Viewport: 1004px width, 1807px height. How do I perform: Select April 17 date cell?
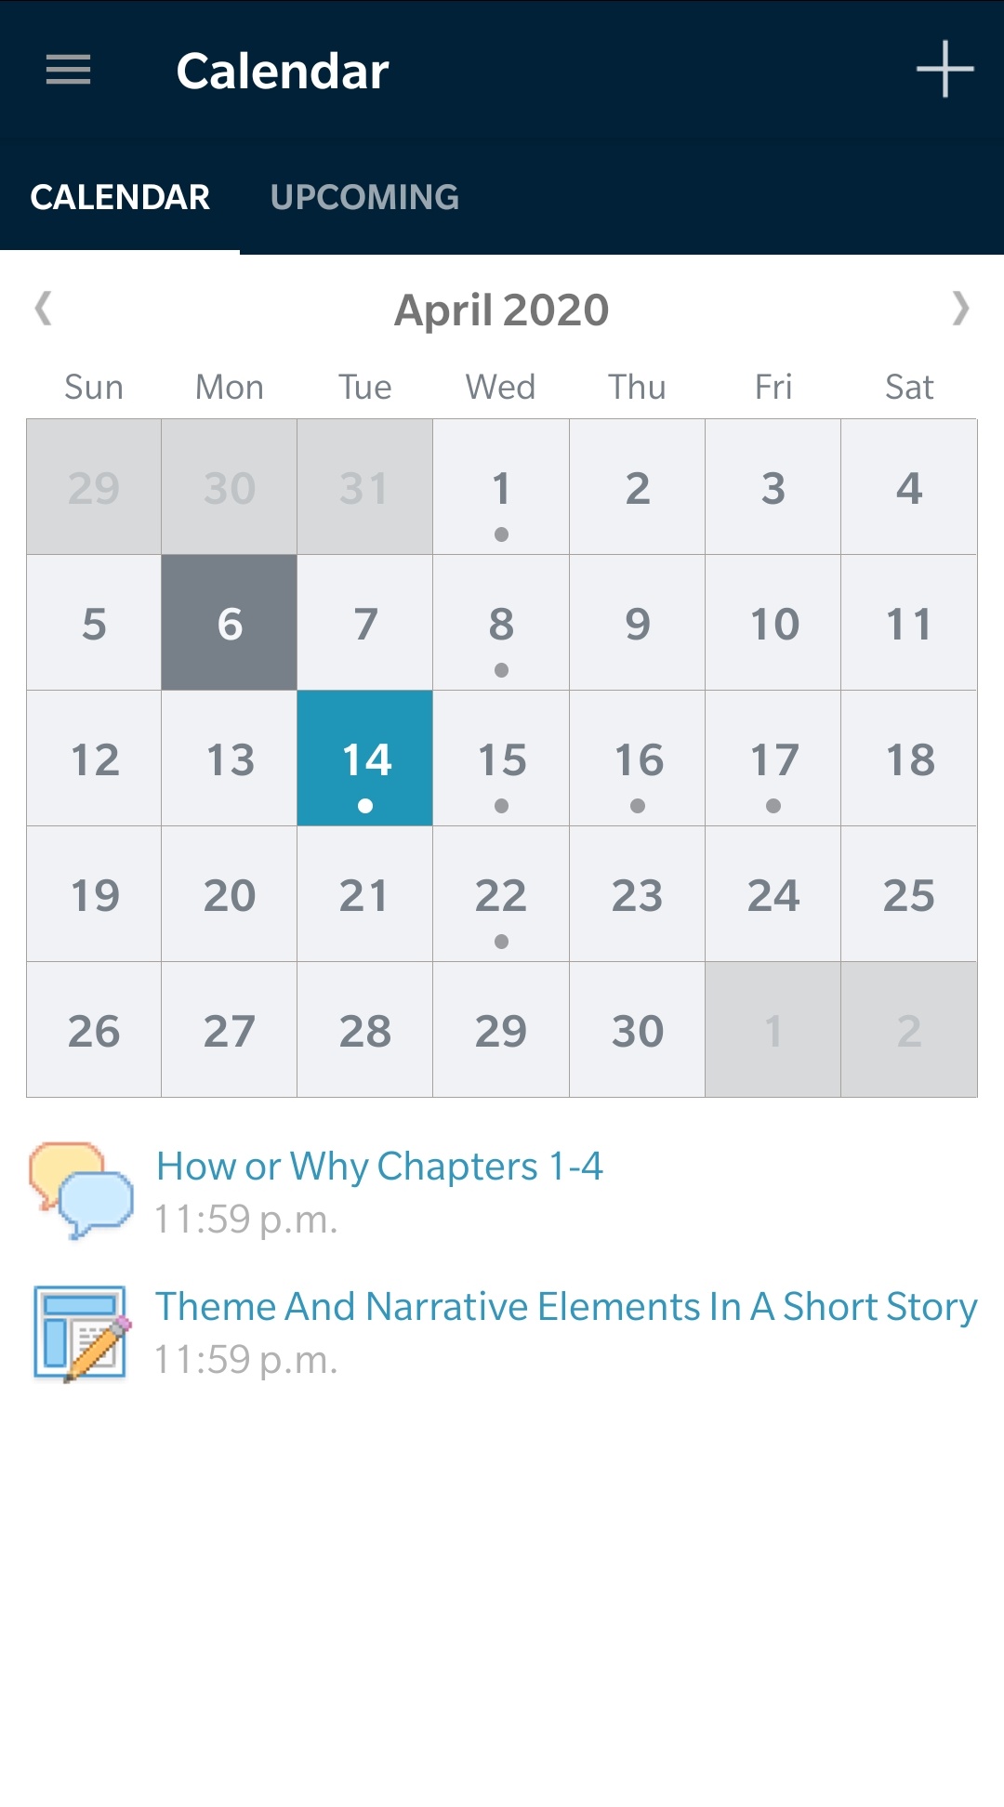point(773,758)
